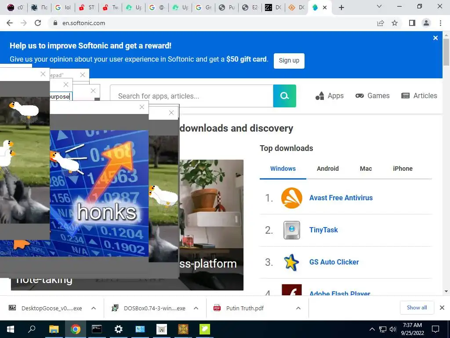Open a new browser tab
The height and width of the screenshot is (338, 450).
pos(341,7)
